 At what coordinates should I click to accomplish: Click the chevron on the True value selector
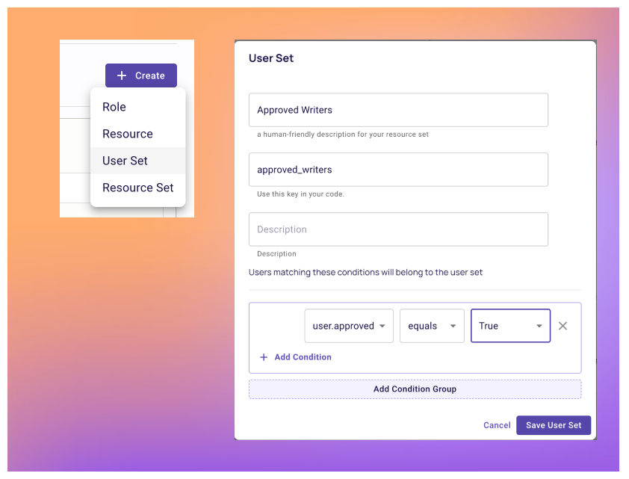pos(538,325)
